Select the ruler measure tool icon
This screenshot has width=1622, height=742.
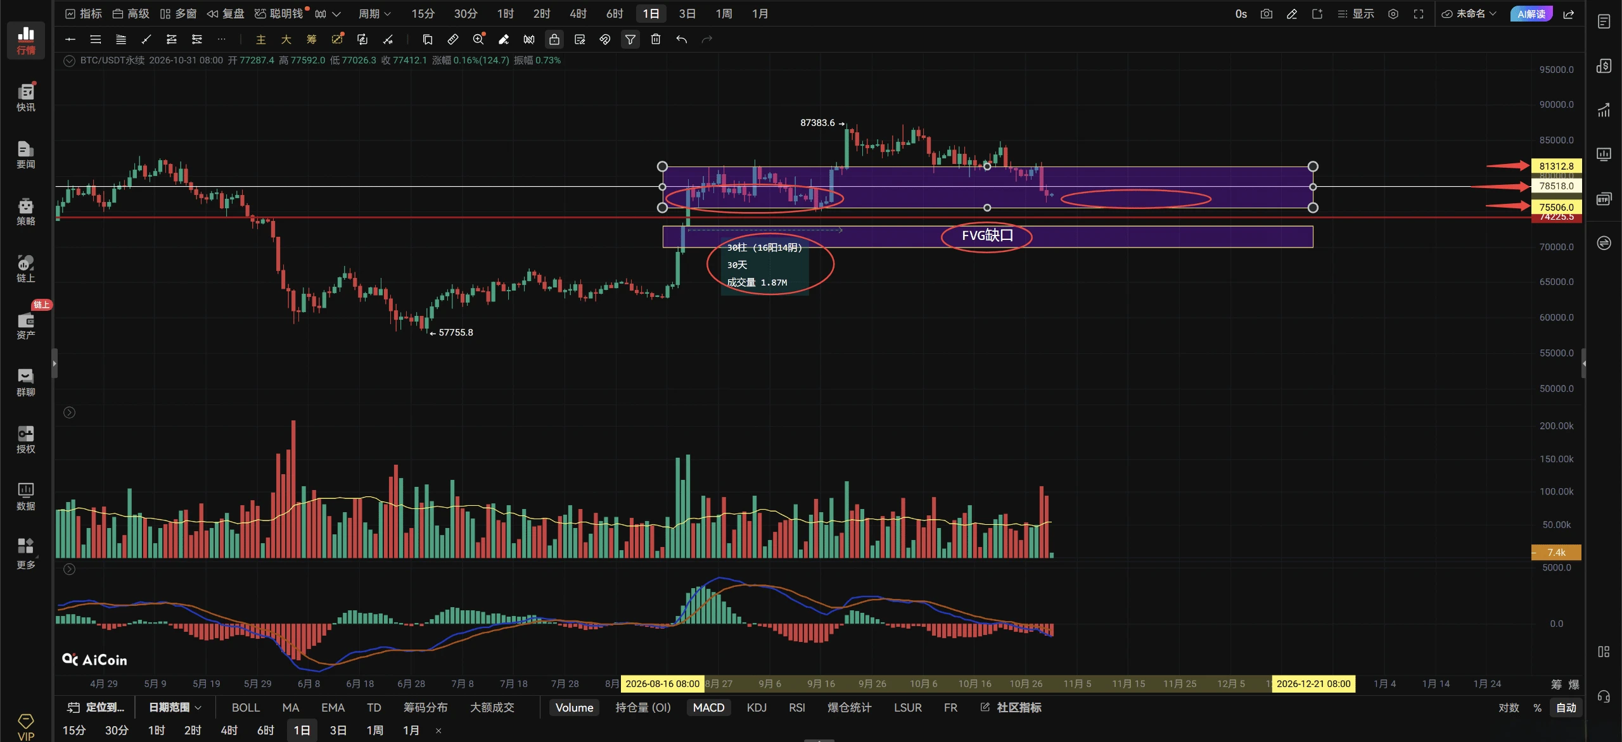(x=452, y=39)
